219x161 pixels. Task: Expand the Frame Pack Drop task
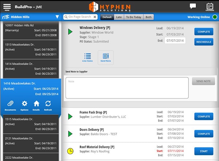70,116
